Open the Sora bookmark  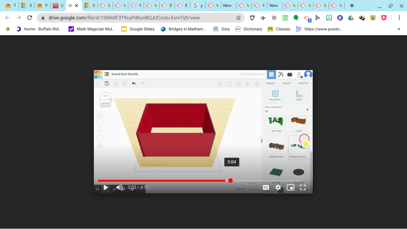coord(221,29)
